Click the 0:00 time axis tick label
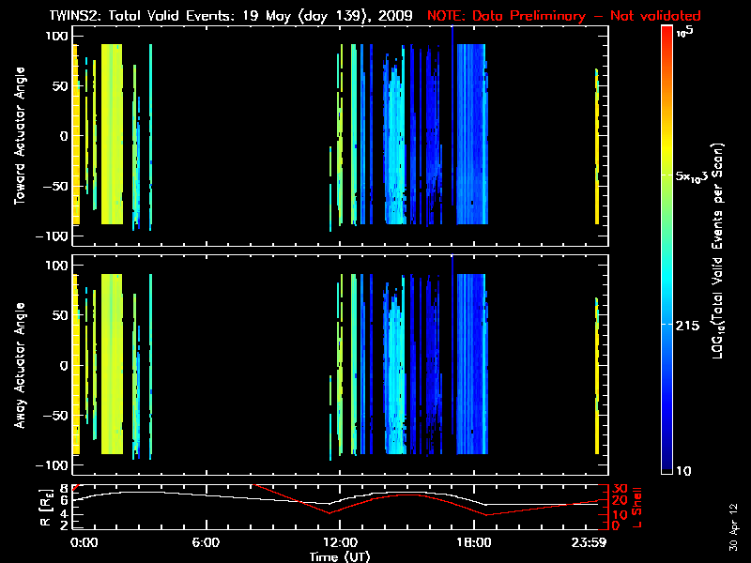Image resolution: width=751 pixels, height=563 pixels. click(x=84, y=542)
